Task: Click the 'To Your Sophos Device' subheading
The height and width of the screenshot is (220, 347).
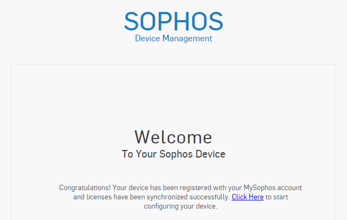Action: (x=173, y=154)
